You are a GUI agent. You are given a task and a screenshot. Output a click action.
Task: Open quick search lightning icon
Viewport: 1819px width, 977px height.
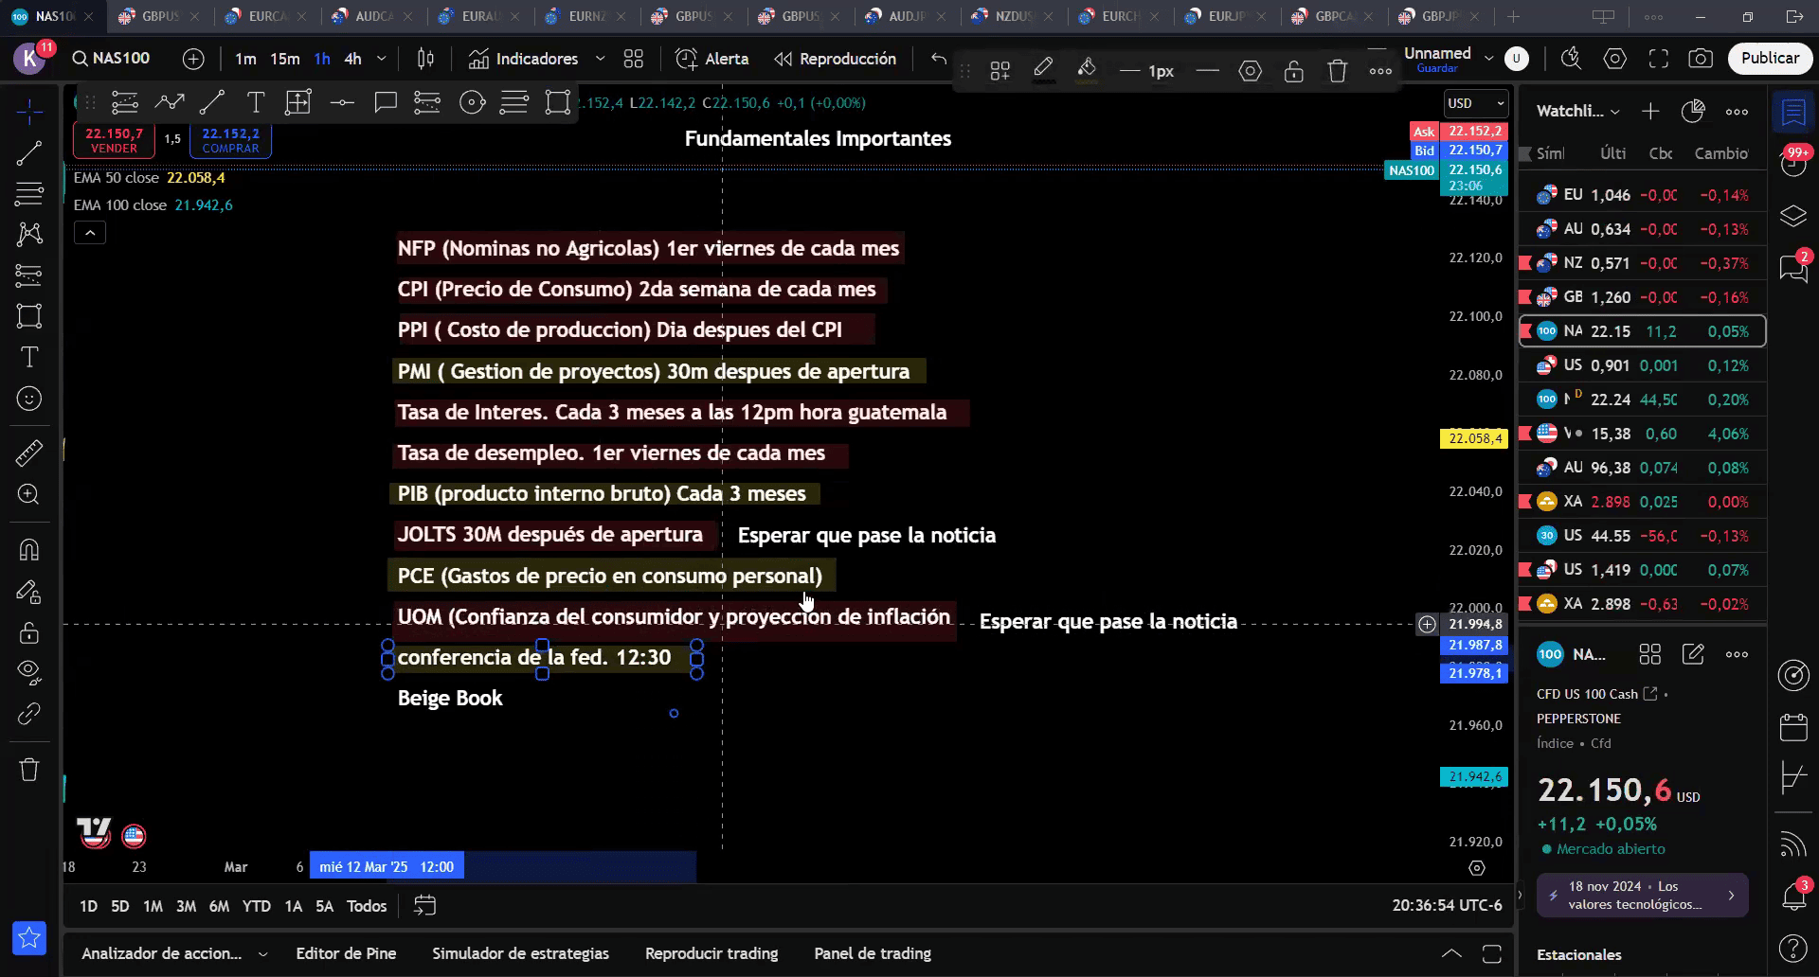(x=1571, y=59)
